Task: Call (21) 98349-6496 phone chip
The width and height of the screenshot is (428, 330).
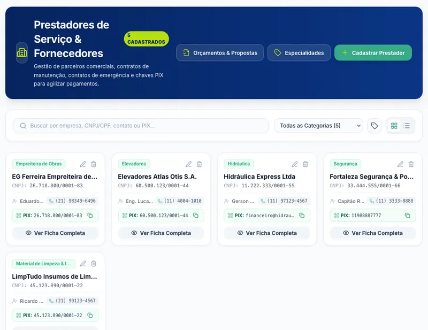Action: pyautogui.click(x=72, y=201)
